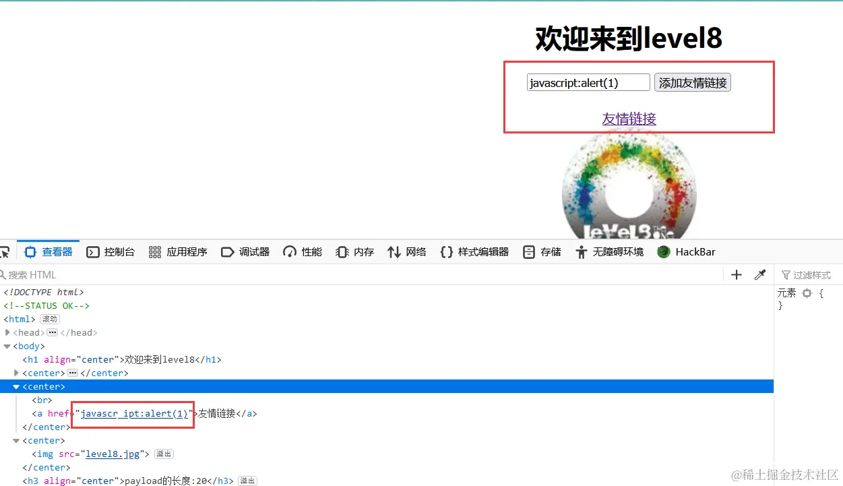Screen dimensions: 843x486
Task: Click the plus icon to add node
Action: tap(737, 275)
